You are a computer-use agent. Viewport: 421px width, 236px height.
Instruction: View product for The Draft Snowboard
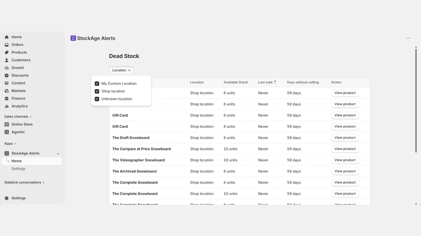[x=345, y=138]
